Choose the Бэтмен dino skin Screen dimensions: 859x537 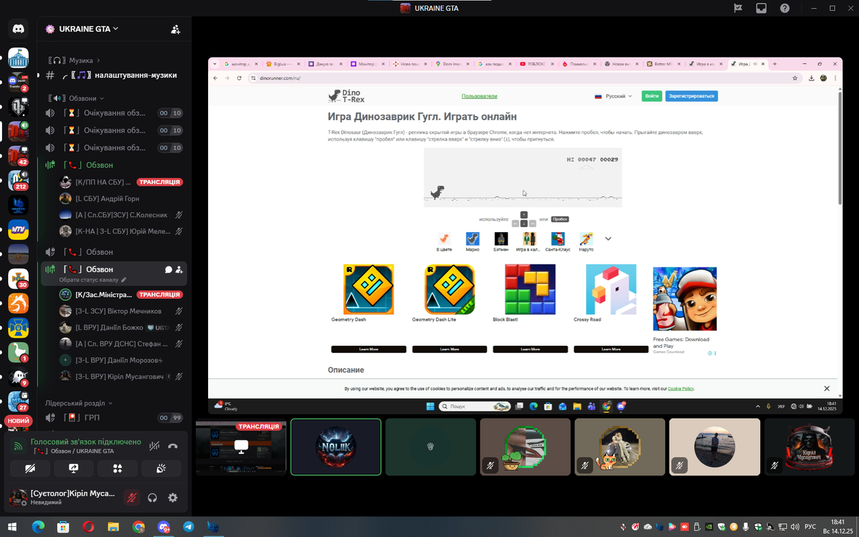pyautogui.click(x=501, y=242)
